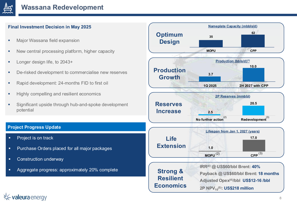This screenshot has height=203, width=297.
Task: Click the 'Project Progress Update' header bar
Action: click(75, 127)
